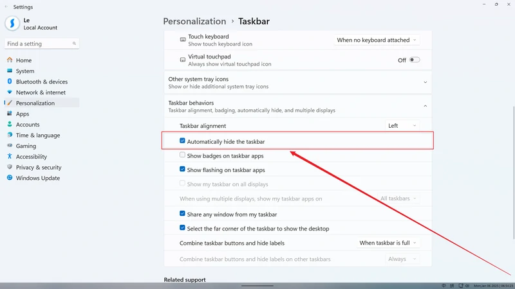Open the Touch keyboard dropdown
The width and height of the screenshot is (515, 289).
point(377,40)
